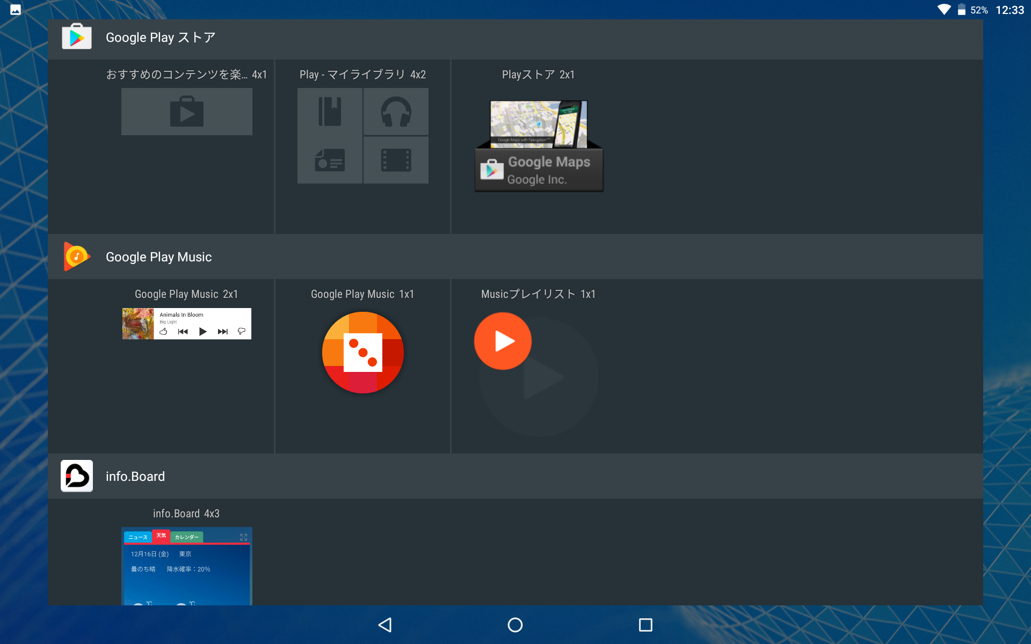
Task: Choose the Google Play Music 1x1 dice widget
Action: (362, 353)
